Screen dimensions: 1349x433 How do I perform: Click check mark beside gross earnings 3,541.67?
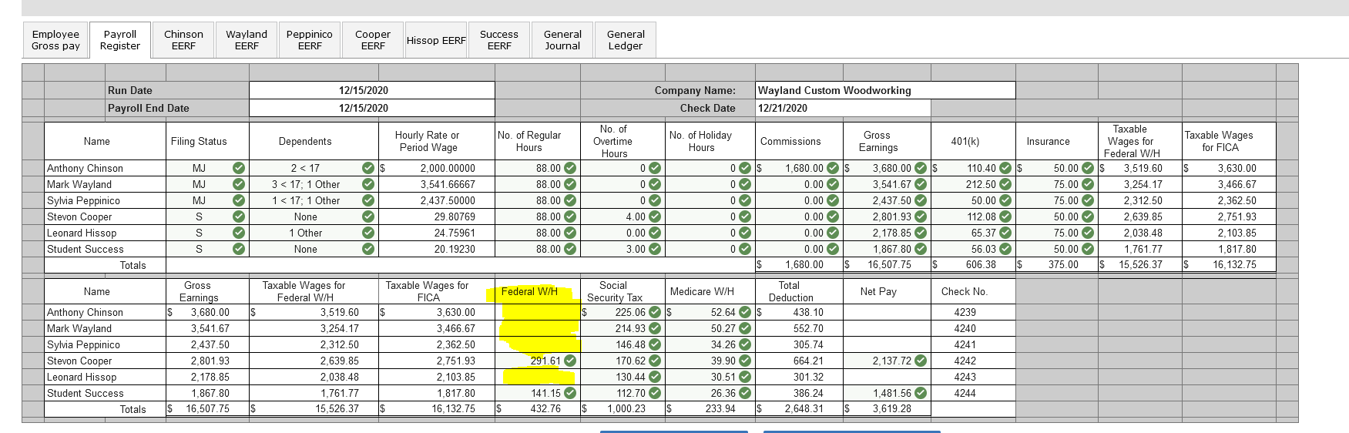[921, 184]
